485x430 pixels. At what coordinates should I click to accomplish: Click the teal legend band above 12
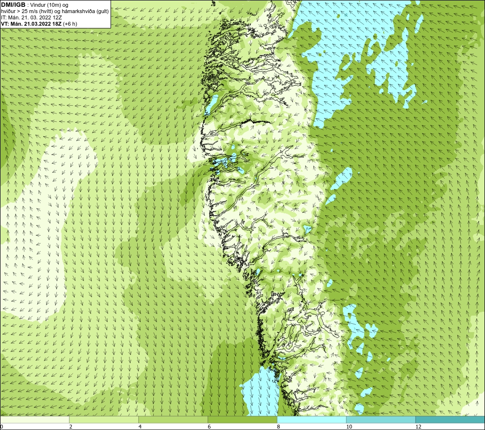(451, 419)
